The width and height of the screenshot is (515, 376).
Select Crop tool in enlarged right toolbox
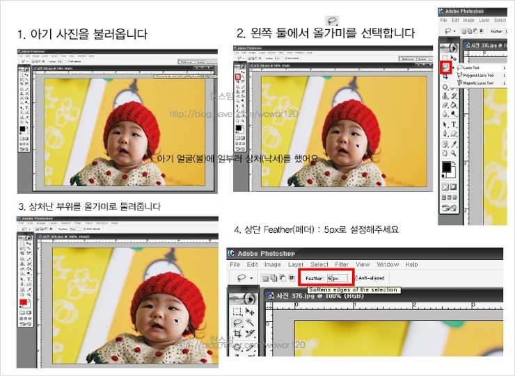[445, 76]
